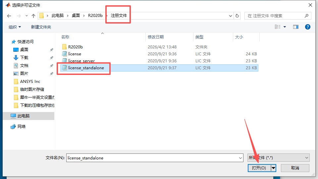The height and width of the screenshot is (179, 318).
Task: Click the MATLAB logo in title bar
Action: click(8, 5)
